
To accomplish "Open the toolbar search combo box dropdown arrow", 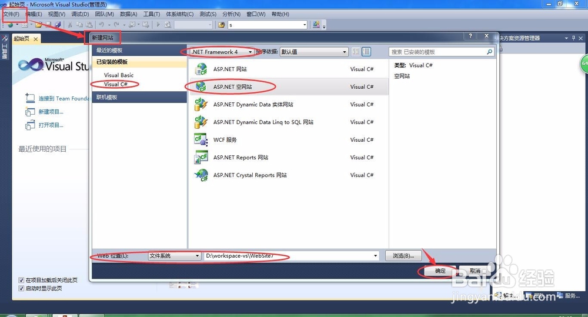I will click(304, 25).
